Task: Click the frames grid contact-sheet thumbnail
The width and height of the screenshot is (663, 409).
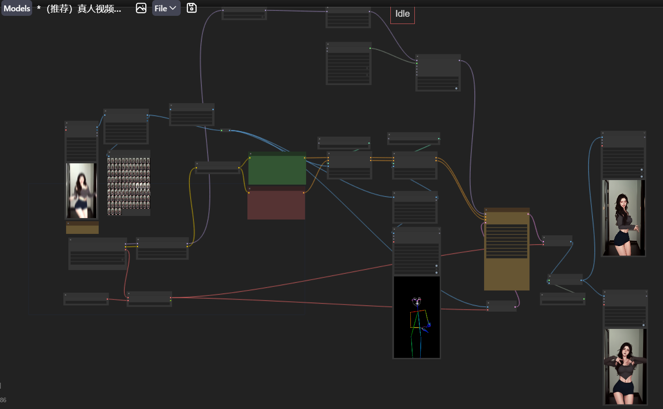Action: [129, 186]
